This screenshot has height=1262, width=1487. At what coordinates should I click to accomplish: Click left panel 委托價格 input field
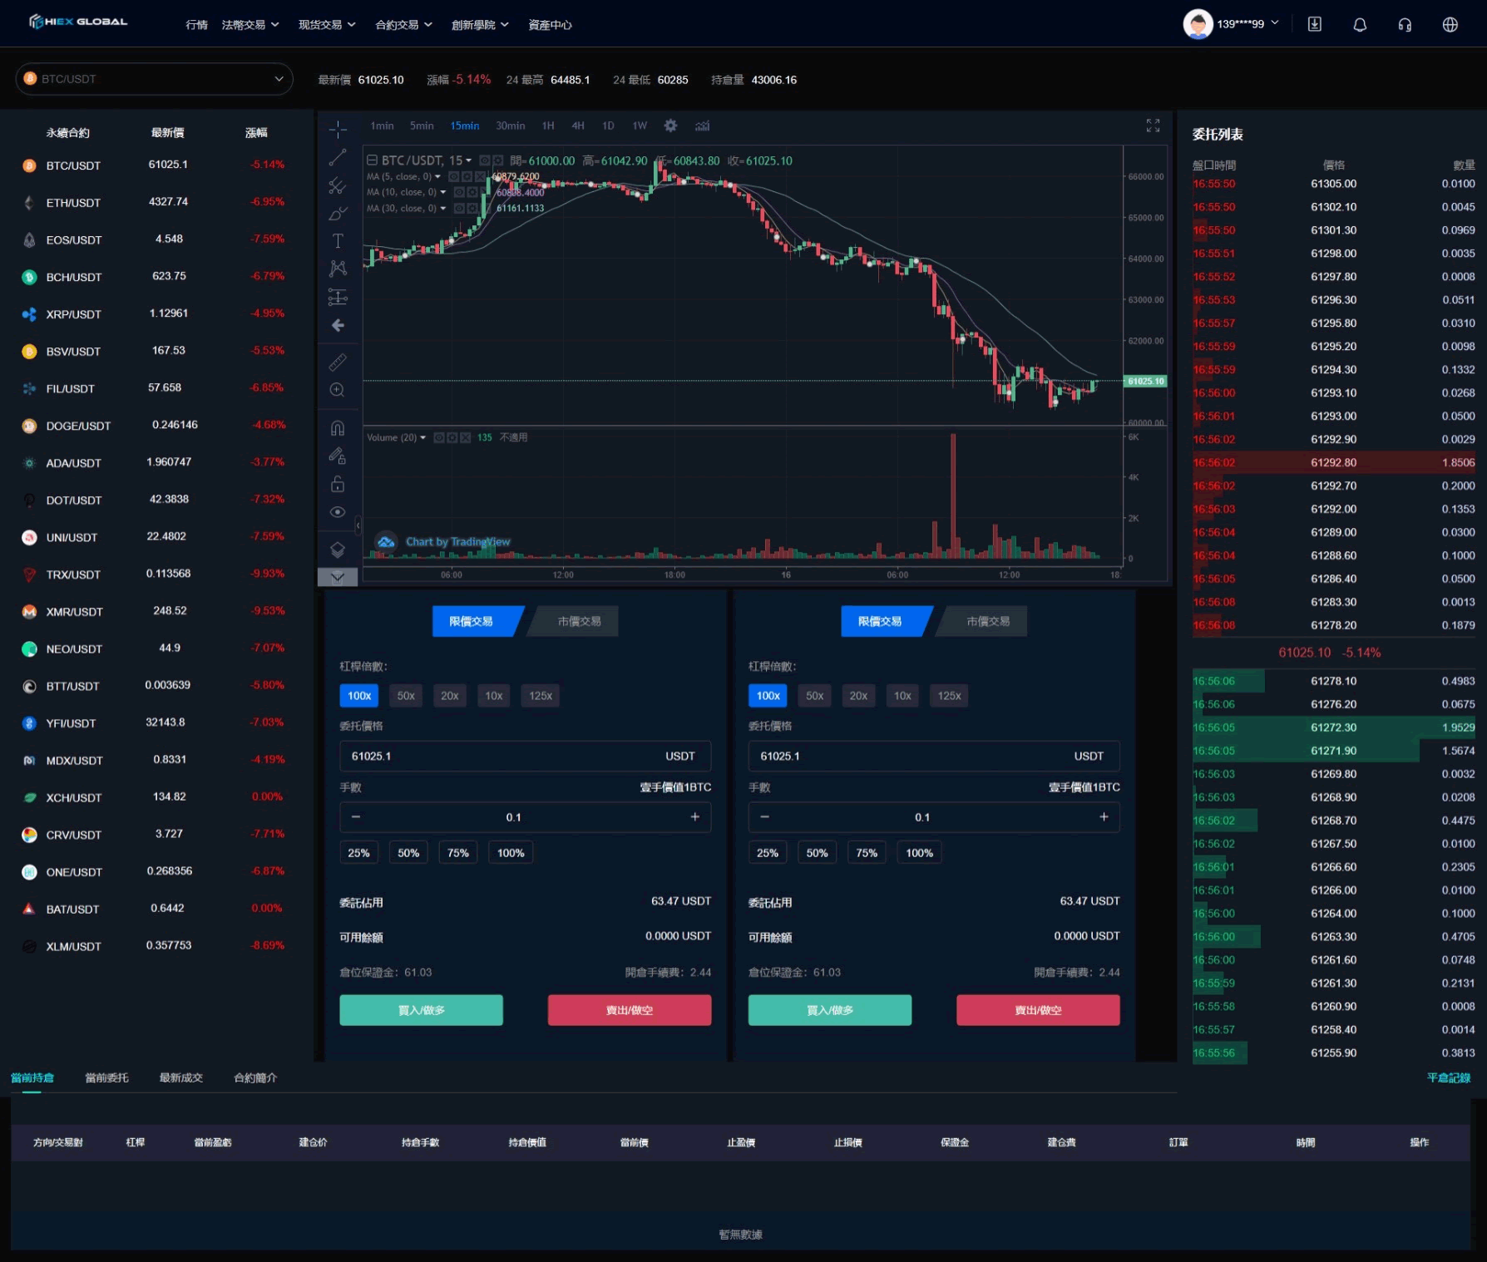pyautogui.click(x=499, y=756)
